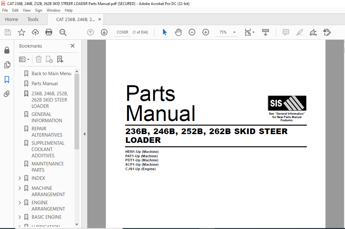Open the View menu
Image resolution: width=345 pixels, height=229 pixels.
(x=27, y=10)
